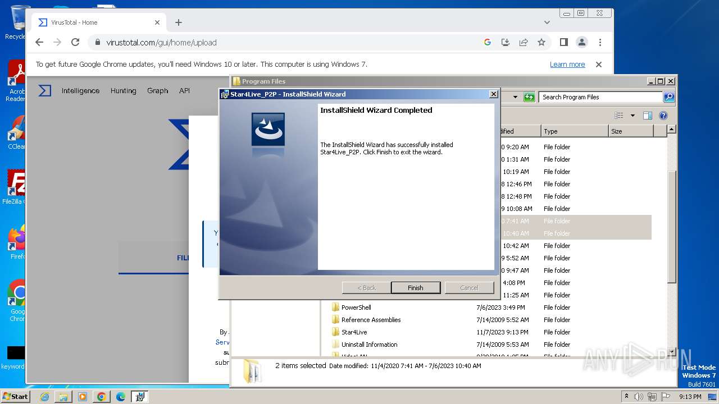The image size is (719, 404).
Task: Show hidden system tray icons
Action: (626, 396)
